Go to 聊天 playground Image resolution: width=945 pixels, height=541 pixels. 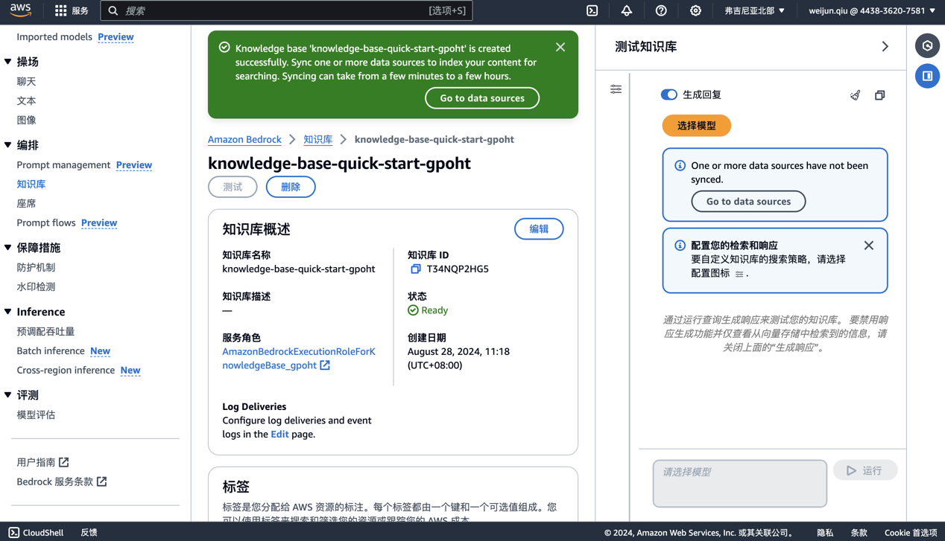(26, 81)
